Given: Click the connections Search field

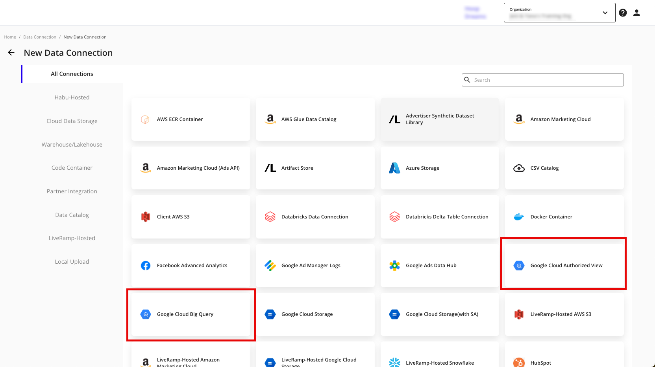Looking at the screenshot, I should 547,80.
